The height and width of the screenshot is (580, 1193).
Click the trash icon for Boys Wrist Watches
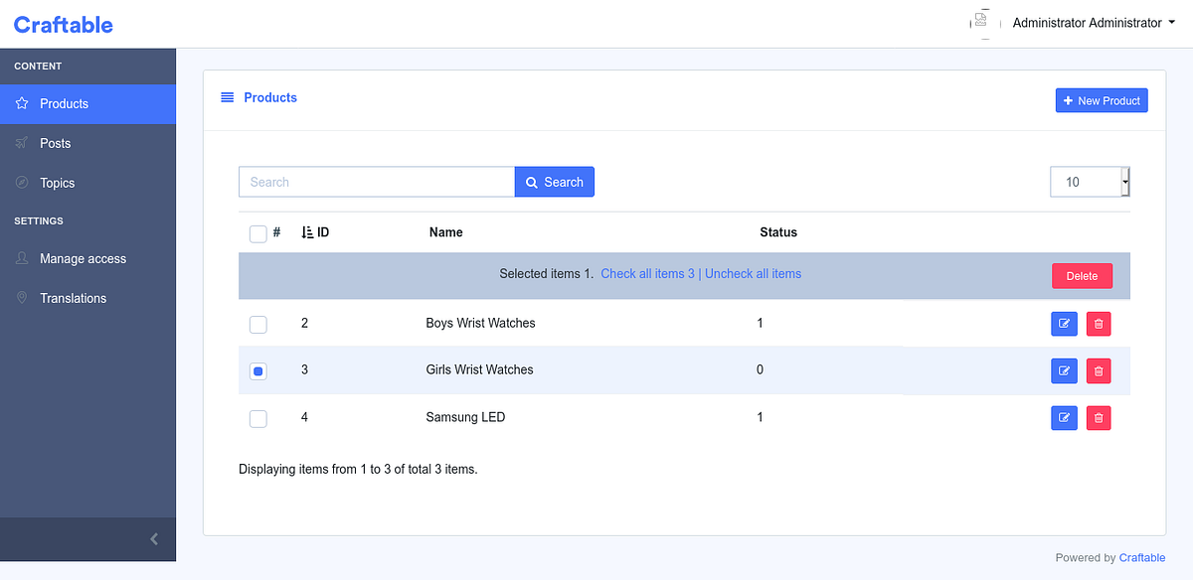coord(1099,323)
